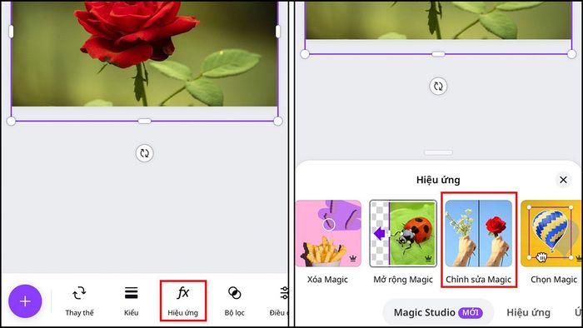Open the Thay thế replace tool

(x=79, y=301)
